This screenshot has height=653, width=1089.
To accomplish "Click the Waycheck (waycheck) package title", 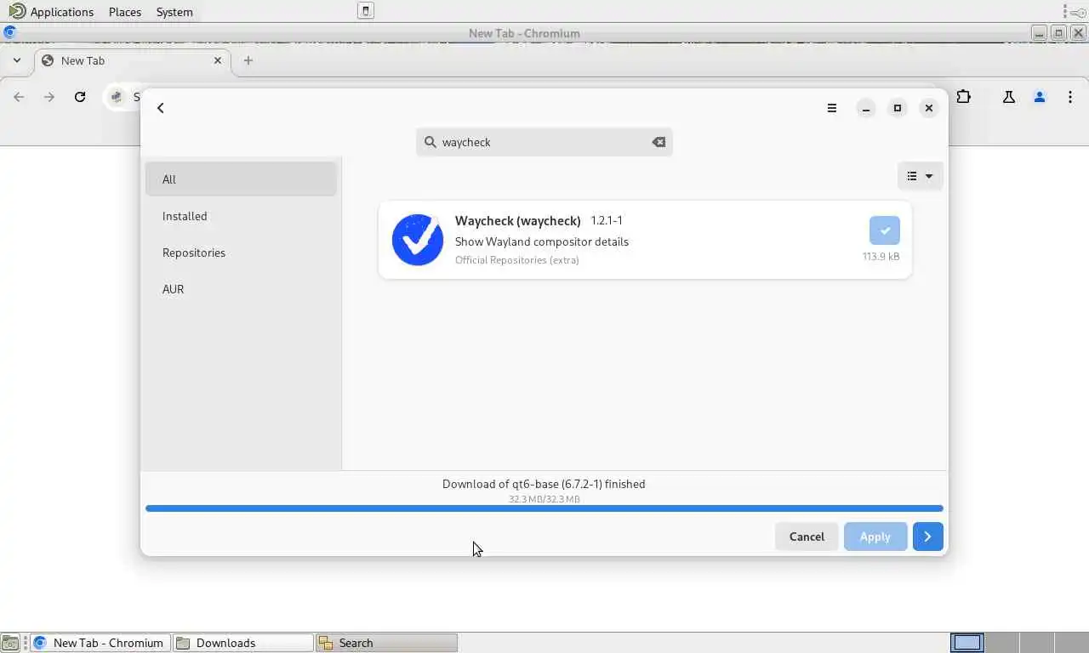I will tap(517, 220).
